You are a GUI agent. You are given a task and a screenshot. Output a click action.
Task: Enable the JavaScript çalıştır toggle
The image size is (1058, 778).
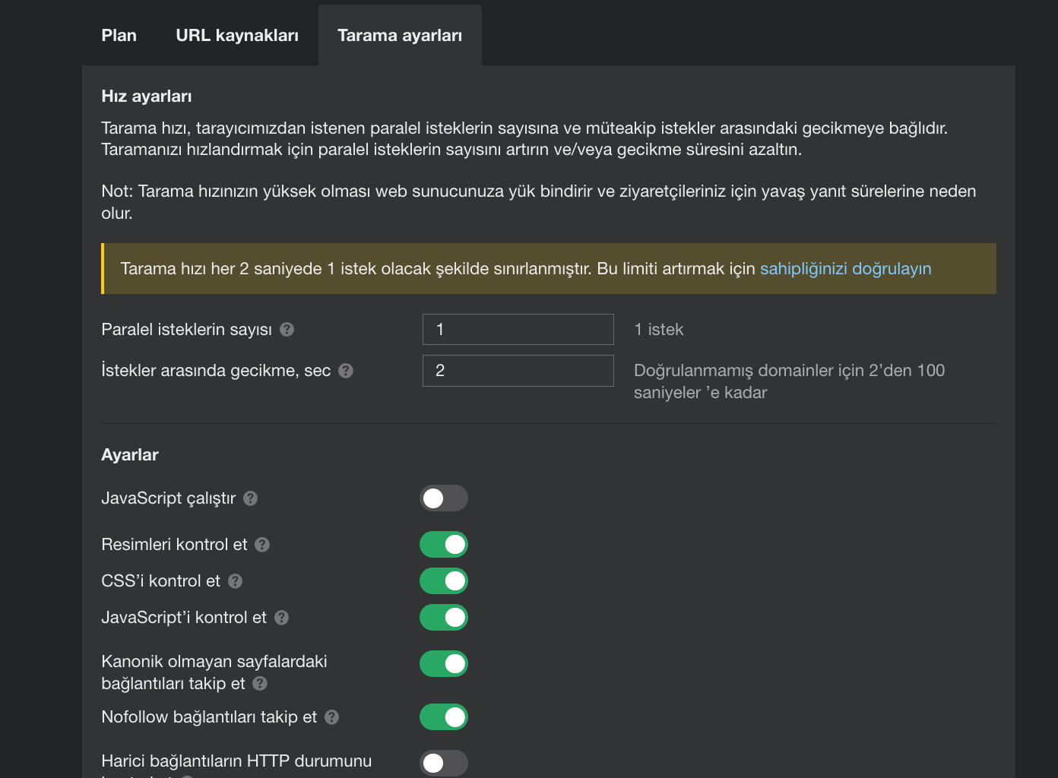(443, 498)
